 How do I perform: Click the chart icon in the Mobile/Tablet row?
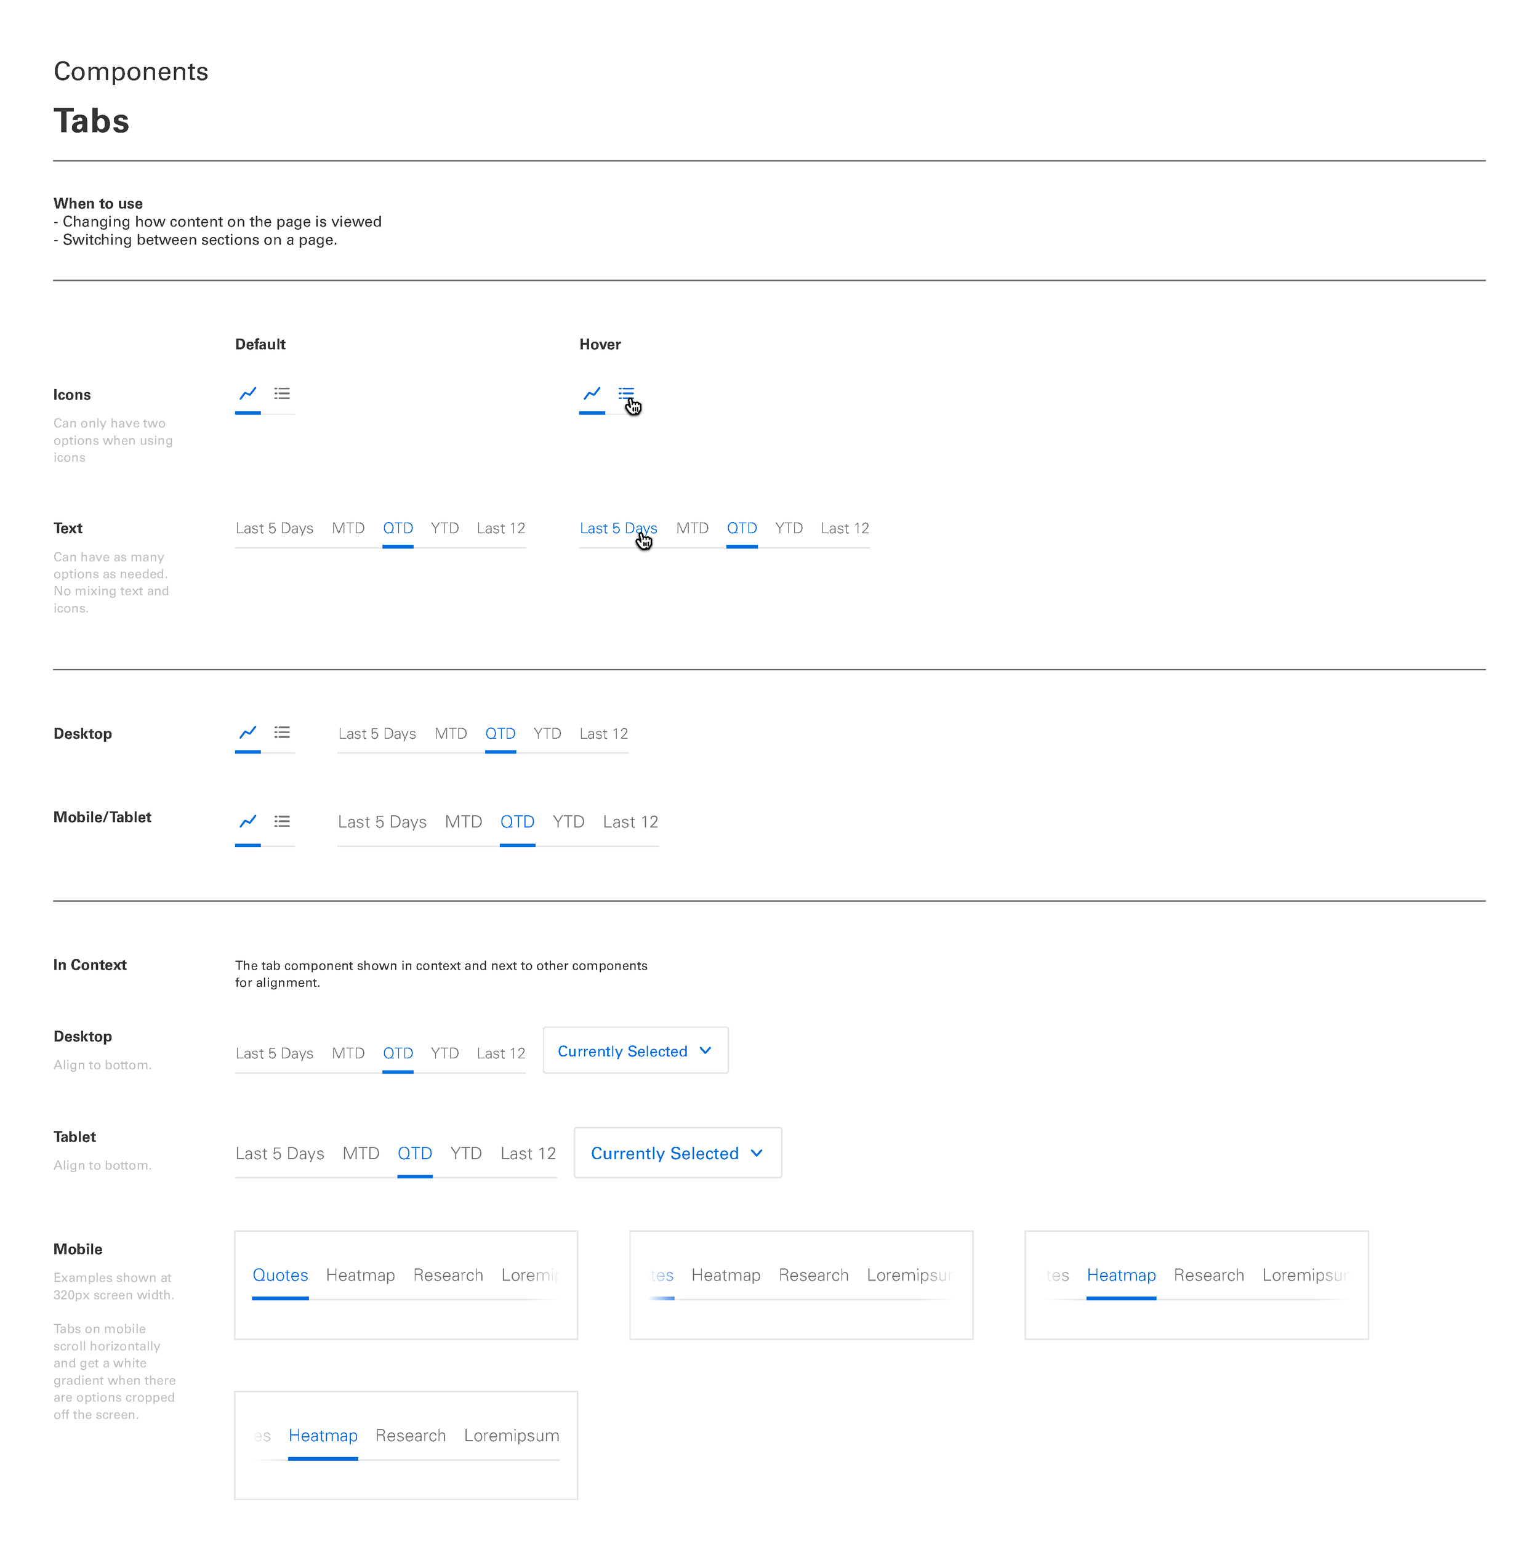coord(247,821)
